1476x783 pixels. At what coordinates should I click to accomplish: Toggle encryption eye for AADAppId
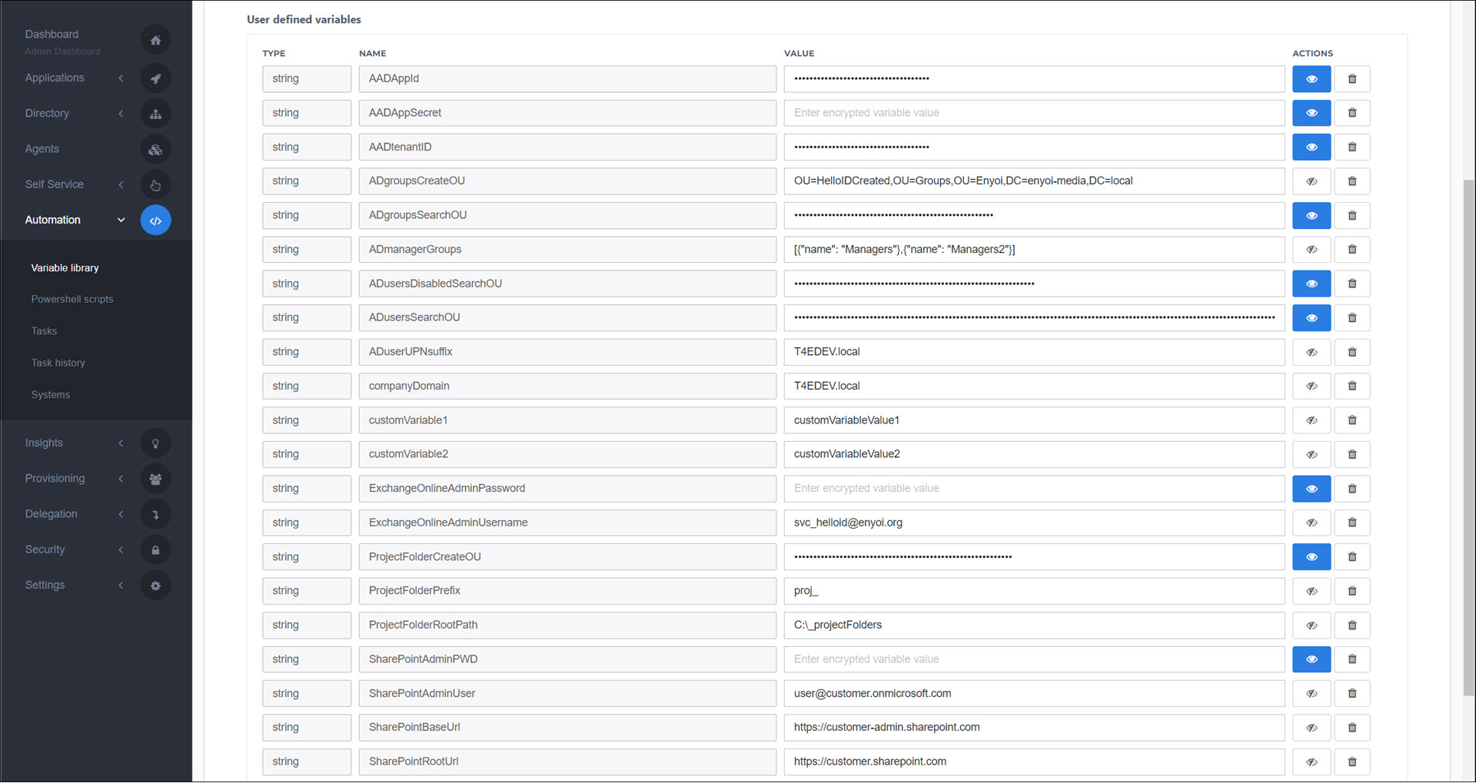[x=1311, y=78]
